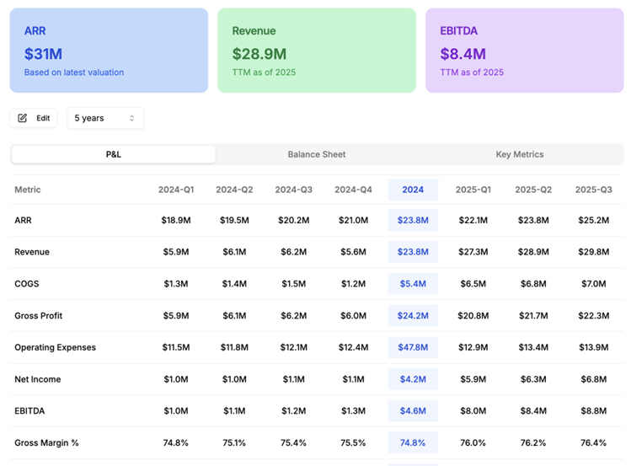
Task: Click the Operating Expenses row label
Action: point(55,347)
